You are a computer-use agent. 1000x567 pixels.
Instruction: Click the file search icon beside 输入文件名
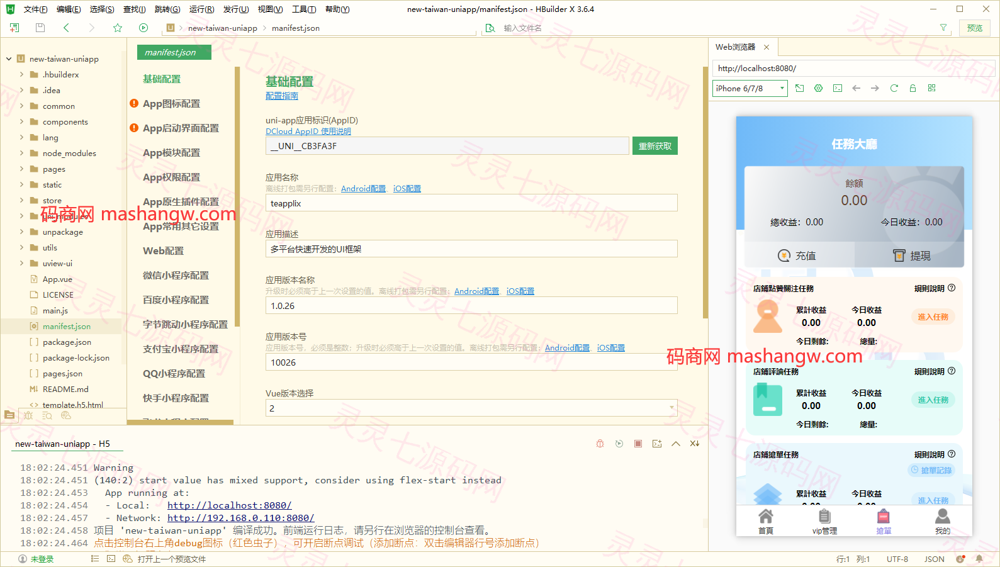click(x=490, y=28)
